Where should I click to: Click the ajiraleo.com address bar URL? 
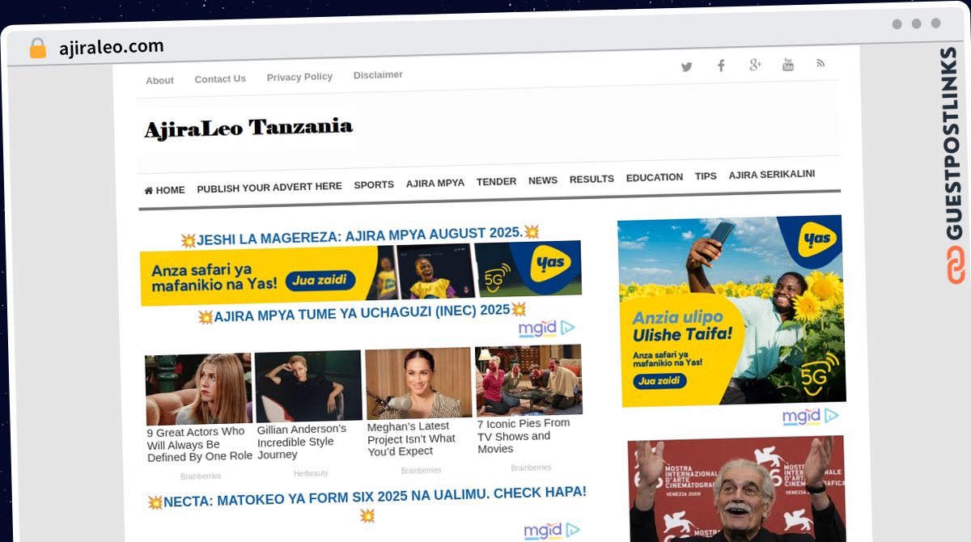pos(112,46)
